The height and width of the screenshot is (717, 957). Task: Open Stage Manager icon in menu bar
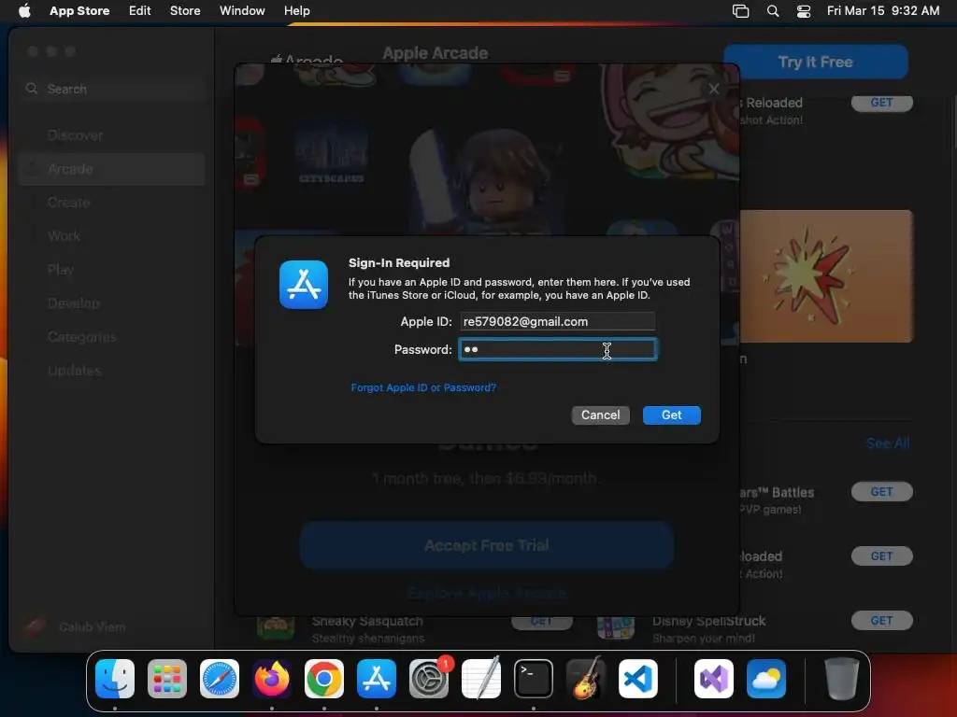pos(740,11)
